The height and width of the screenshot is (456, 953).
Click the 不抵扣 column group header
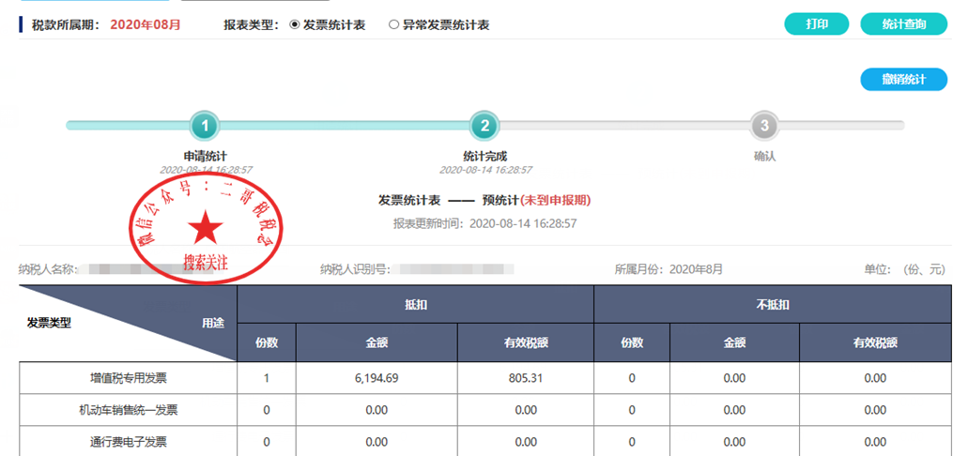click(x=772, y=305)
